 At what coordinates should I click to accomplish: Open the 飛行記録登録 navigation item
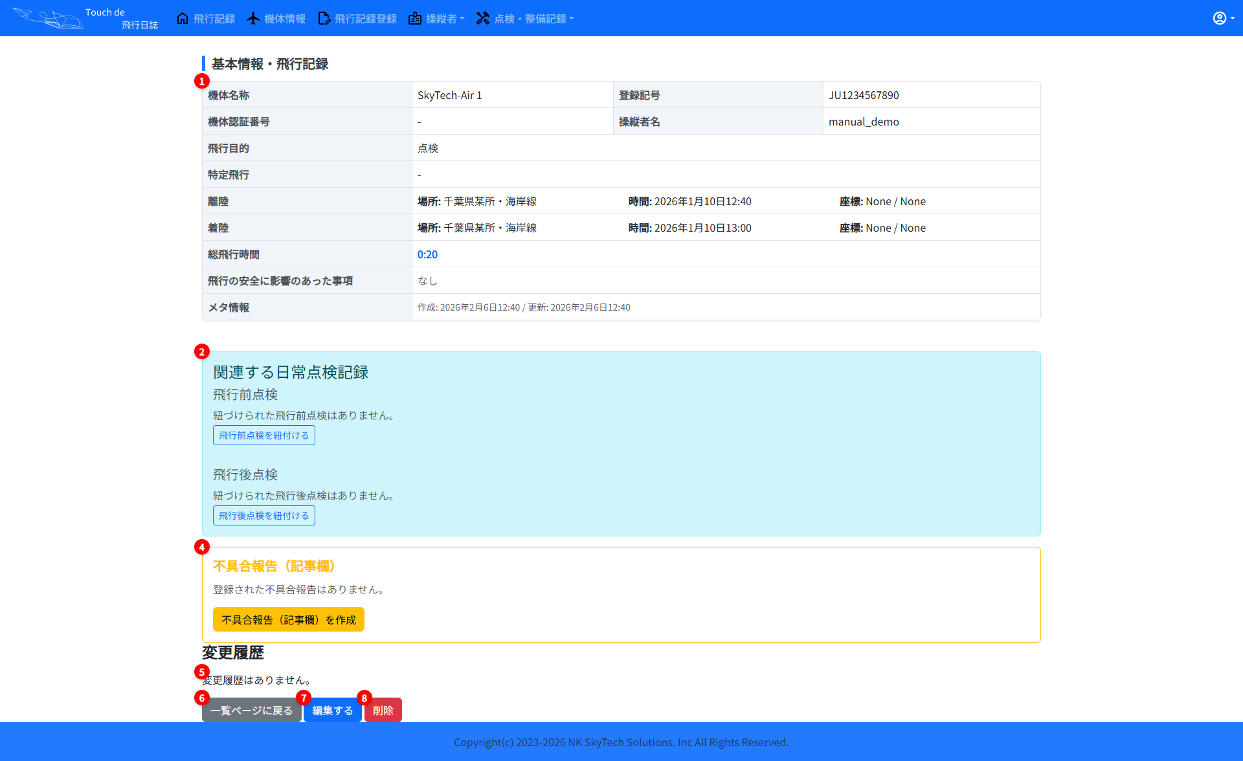364,18
